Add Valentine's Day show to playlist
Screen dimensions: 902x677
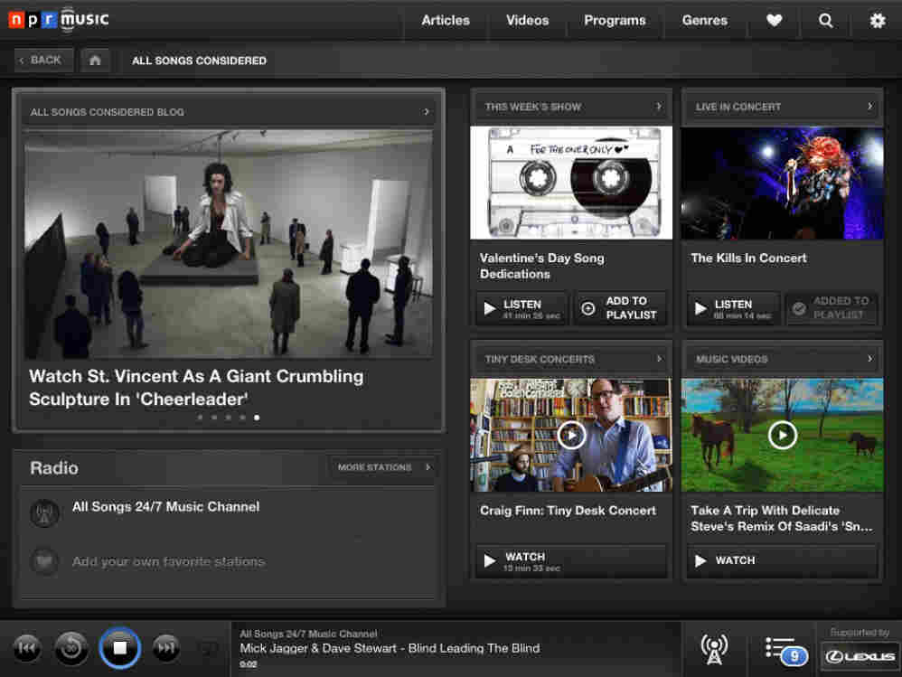[x=620, y=308]
